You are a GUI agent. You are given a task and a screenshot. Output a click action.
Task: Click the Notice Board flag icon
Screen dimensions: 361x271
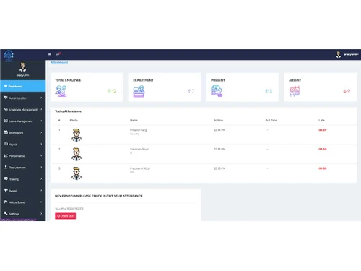click(6, 202)
